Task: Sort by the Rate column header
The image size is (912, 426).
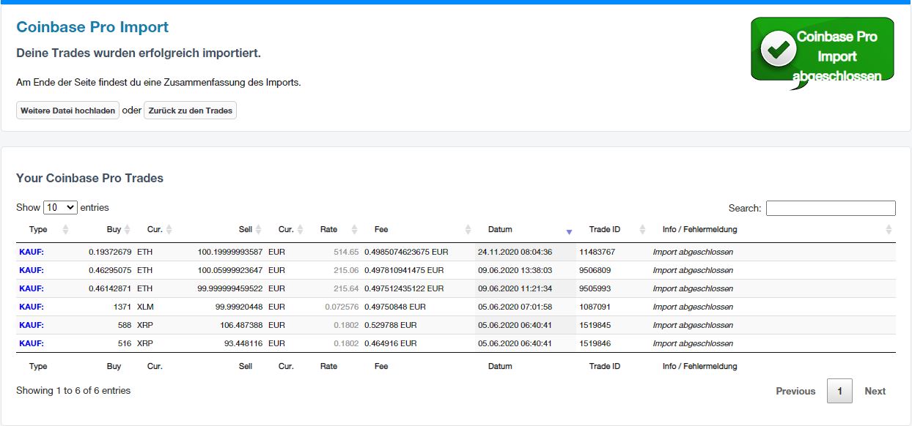Action: click(x=328, y=230)
